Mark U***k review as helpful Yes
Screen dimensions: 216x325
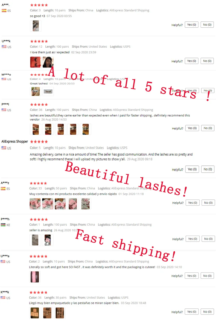[x=192, y=61]
